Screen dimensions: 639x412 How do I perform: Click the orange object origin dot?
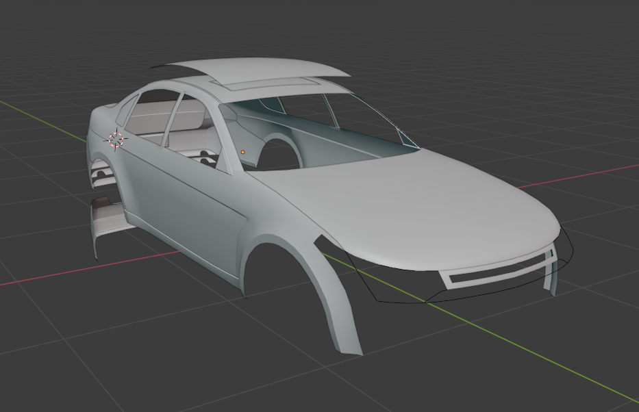(x=243, y=152)
